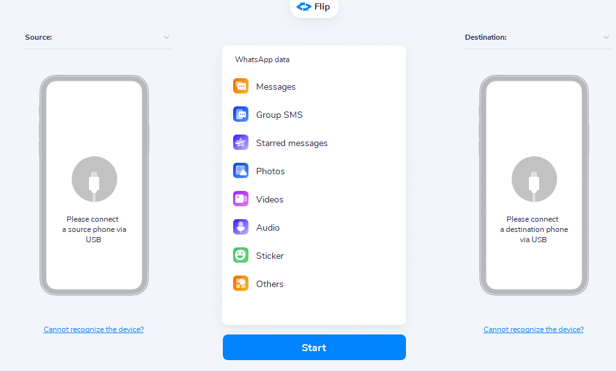Select the Messages label
Screen dimensions: 616x371
(276, 87)
